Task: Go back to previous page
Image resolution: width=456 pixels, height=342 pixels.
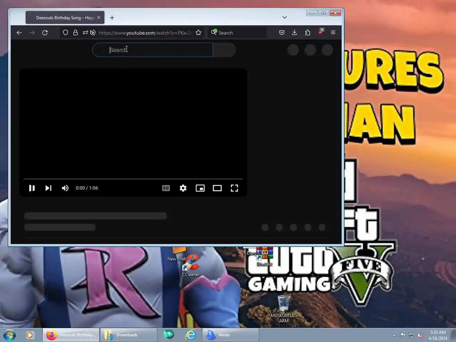Action: (19, 32)
